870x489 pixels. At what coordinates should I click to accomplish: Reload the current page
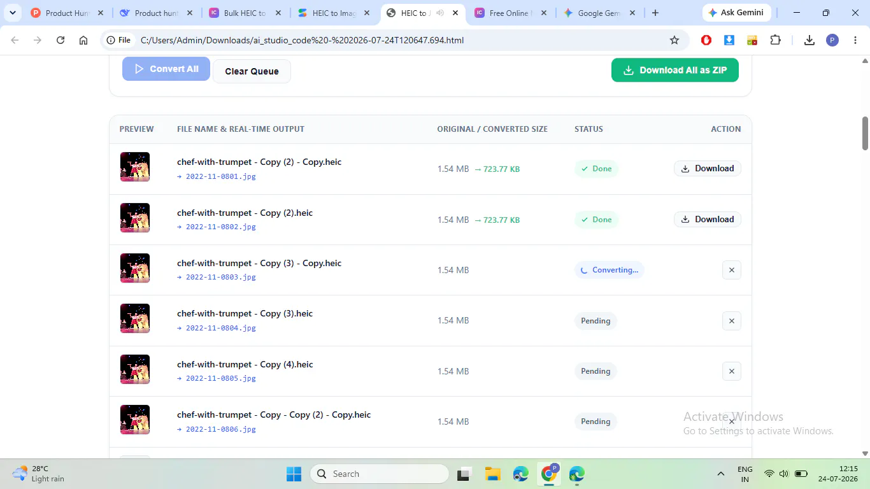point(61,40)
